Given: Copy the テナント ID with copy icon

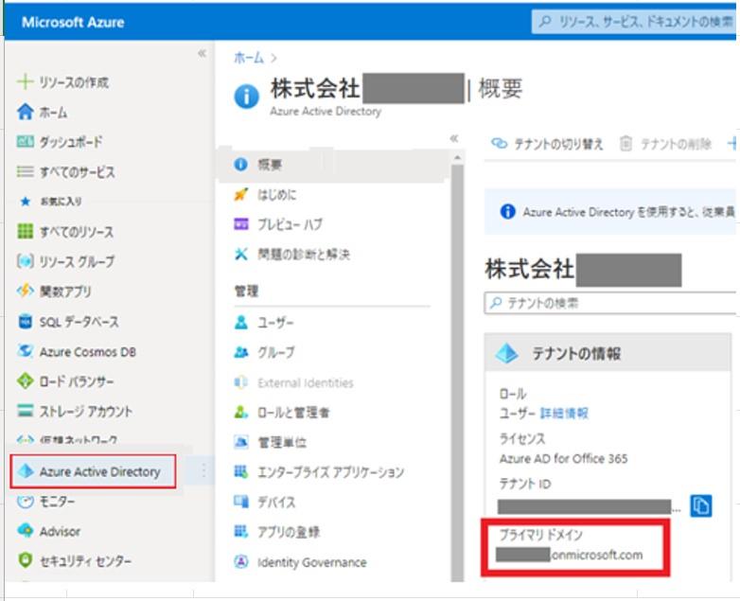Looking at the screenshot, I should click(x=701, y=505).
